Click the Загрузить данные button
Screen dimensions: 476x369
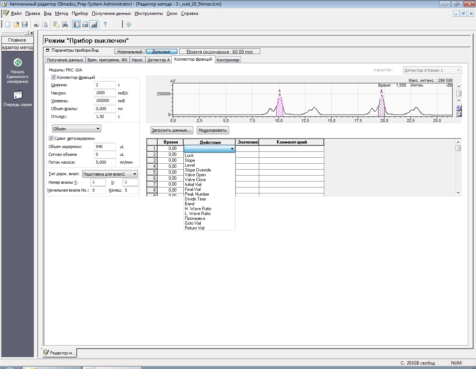(171, 130)
